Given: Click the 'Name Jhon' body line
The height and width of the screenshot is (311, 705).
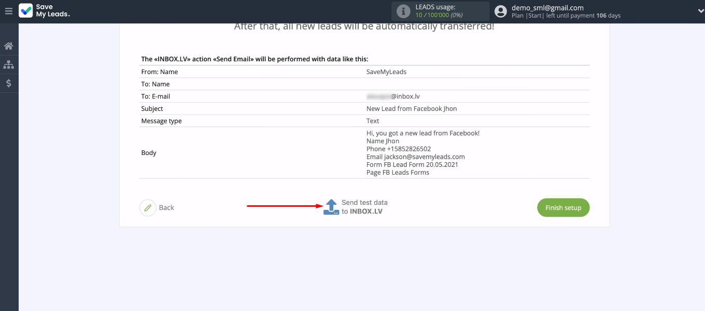Looking at the screenshot, I should tap(383, 141).
